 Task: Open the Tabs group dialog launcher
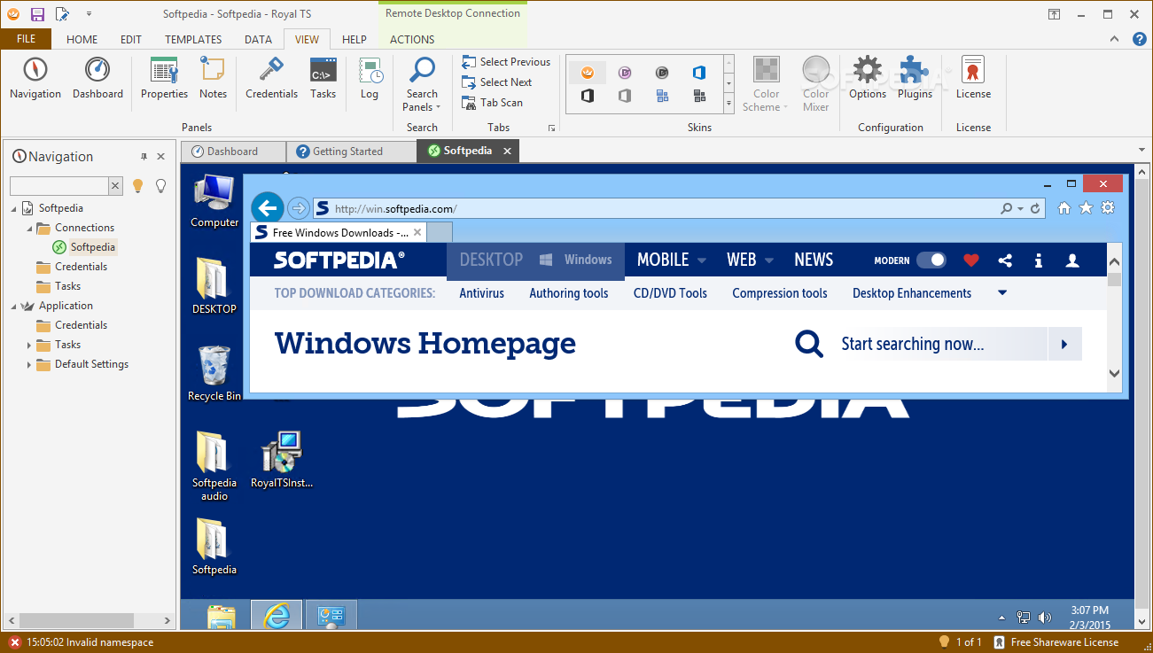click(x=551, y=128)
